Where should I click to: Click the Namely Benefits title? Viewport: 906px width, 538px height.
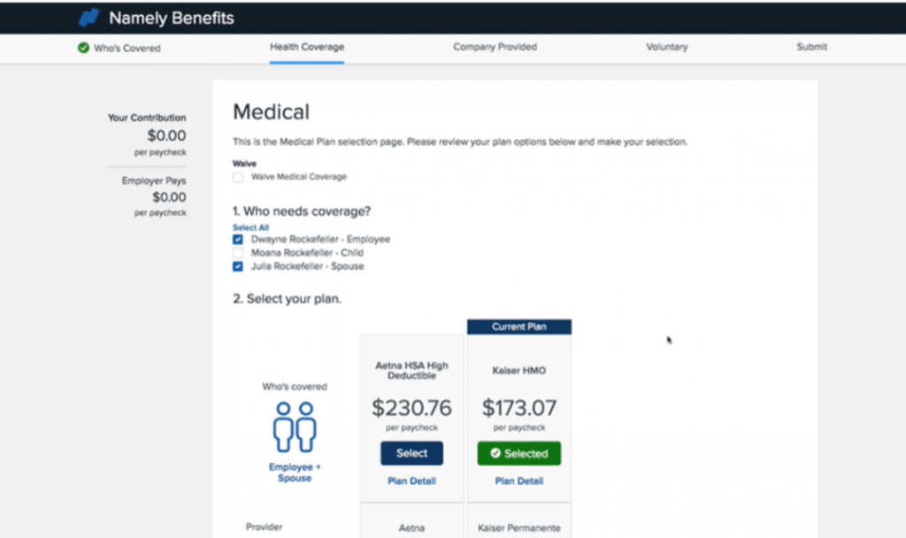click(172, 18)
